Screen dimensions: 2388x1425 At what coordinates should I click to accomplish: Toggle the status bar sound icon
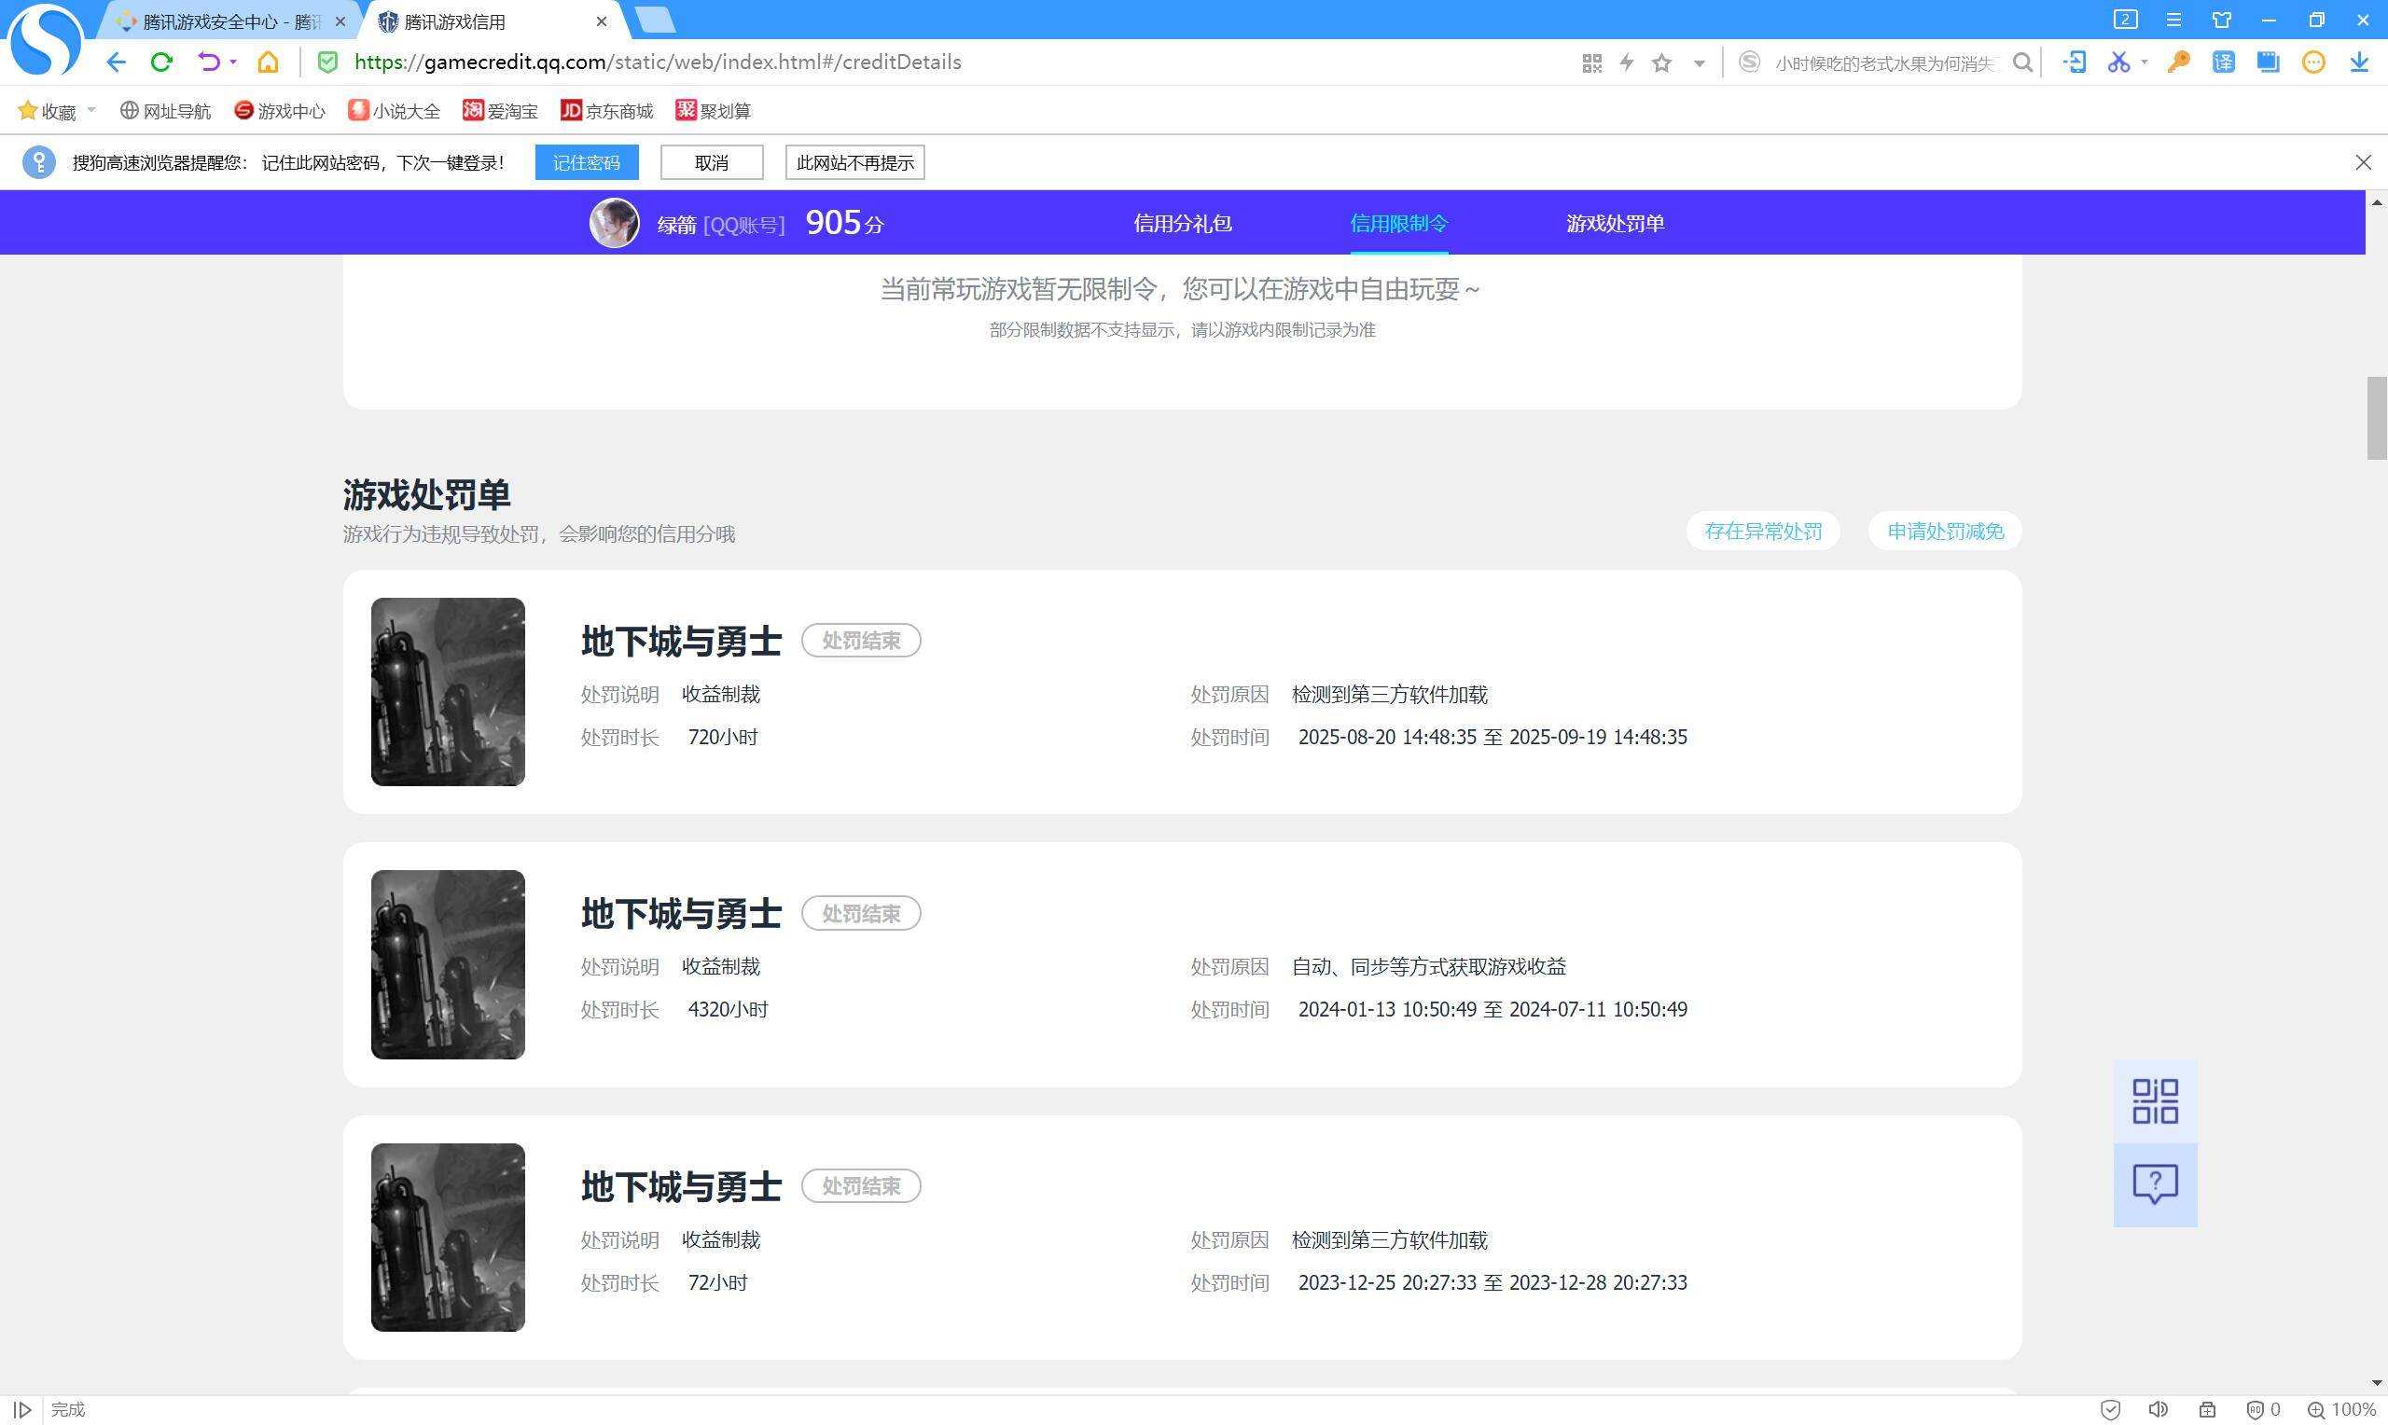(x=2158, y=1410)
